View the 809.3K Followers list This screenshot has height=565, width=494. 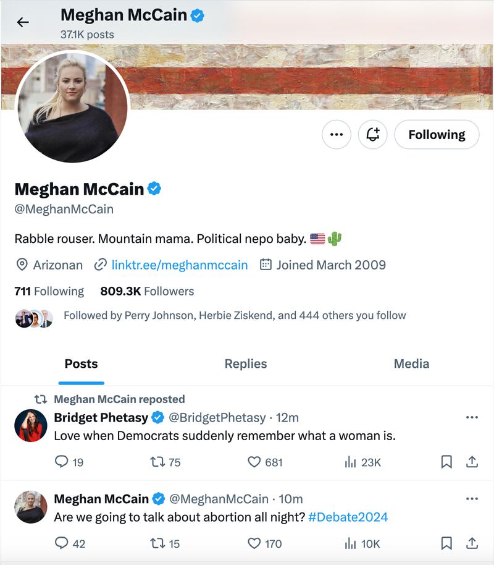(x=147, y=291)
